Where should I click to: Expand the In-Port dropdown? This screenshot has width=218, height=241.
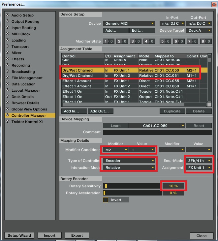(172, 23)
